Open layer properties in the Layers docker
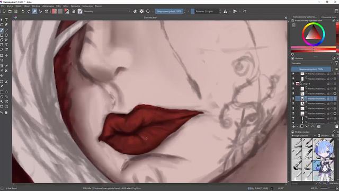 (x=319, y=126)
